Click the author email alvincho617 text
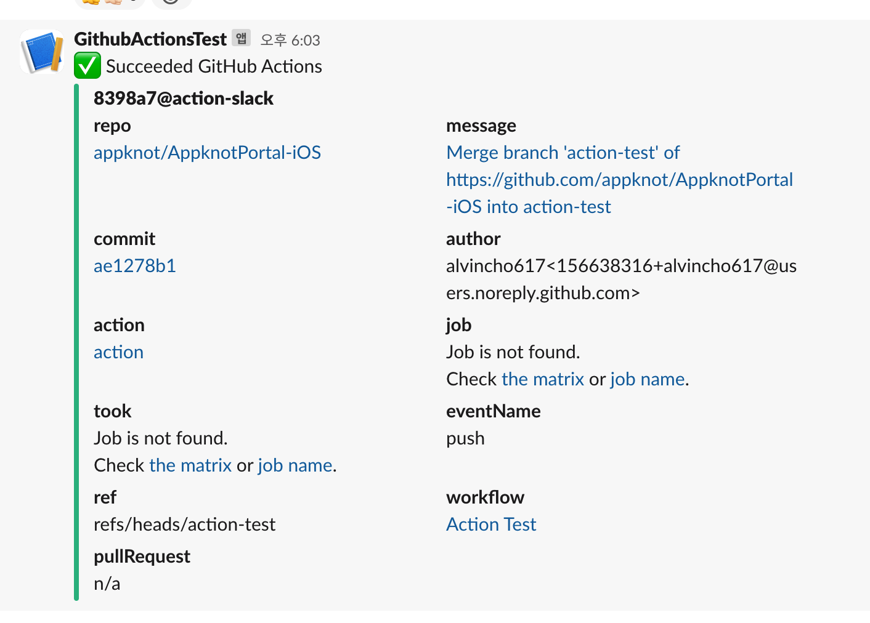Screen dimensions: 870x623 [621, 279]
